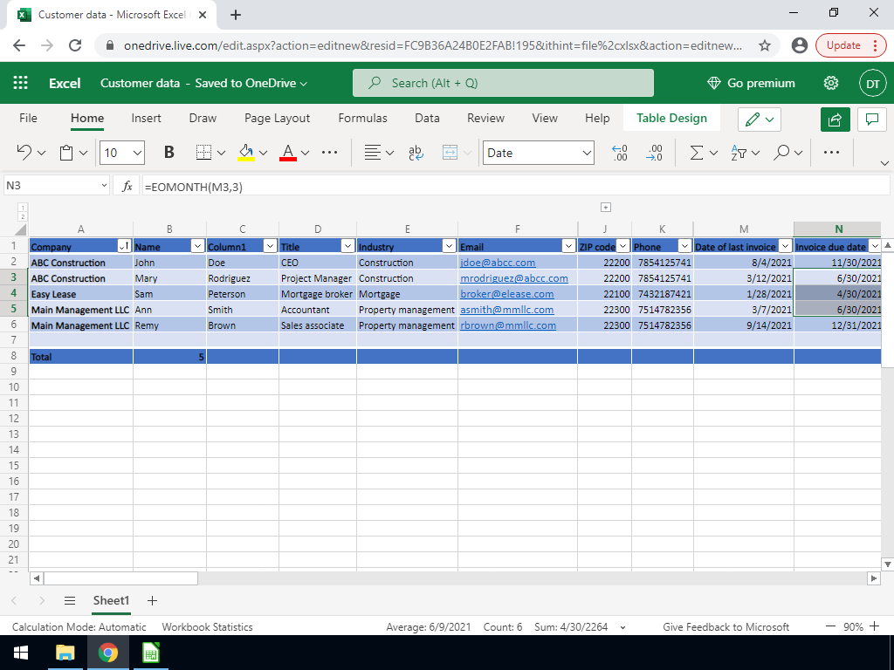Open the Title column filter dropdown

pyautogui.click(x=347, y=245)
